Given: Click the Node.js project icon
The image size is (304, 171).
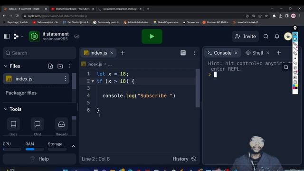Looking at the screenshot, I should (34, 36).
